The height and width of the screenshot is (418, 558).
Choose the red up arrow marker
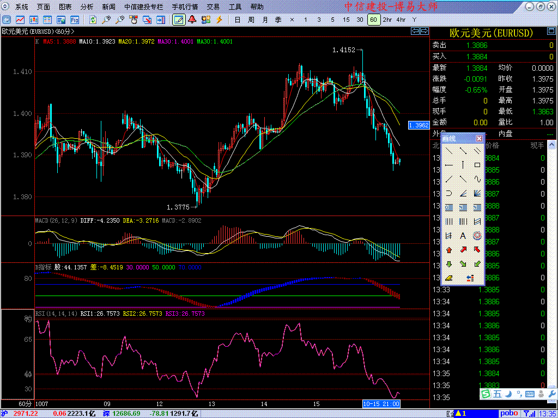448,250
